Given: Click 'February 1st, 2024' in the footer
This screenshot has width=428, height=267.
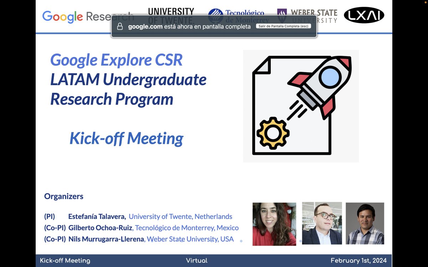Looking at the screenshot, I should pyautogui.click(x=358, y=261).
